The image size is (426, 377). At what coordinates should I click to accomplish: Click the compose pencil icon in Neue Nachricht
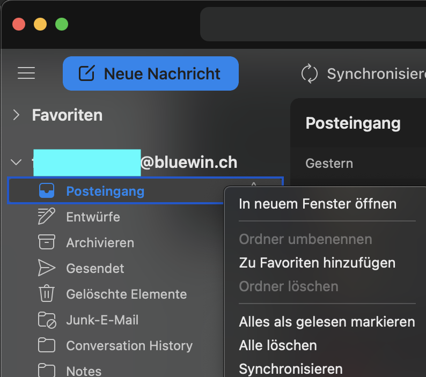coord(87,73)
